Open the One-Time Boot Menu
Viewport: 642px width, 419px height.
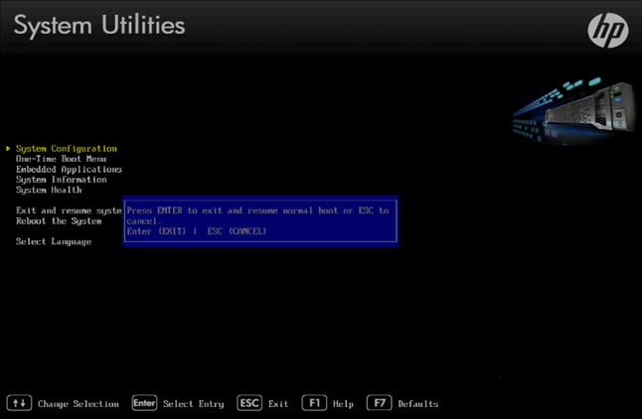61,159
